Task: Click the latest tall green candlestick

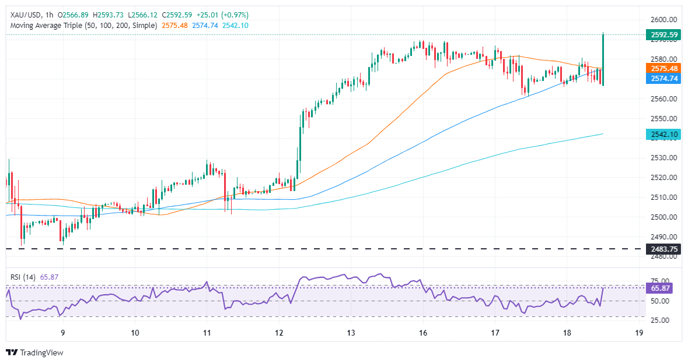Action: [603, 59]
